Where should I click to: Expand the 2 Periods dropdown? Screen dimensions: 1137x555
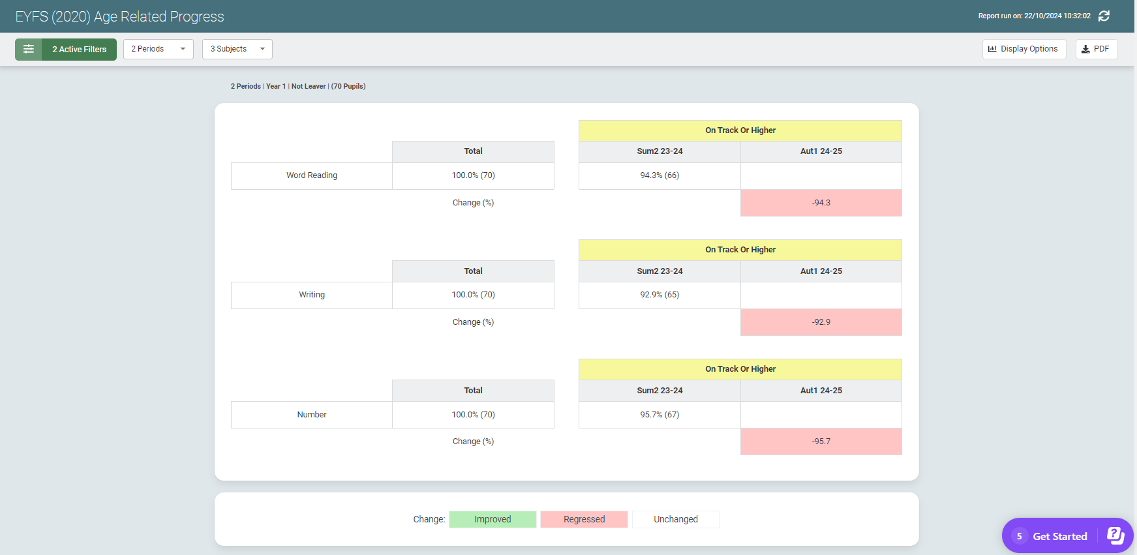pos(158,49)
